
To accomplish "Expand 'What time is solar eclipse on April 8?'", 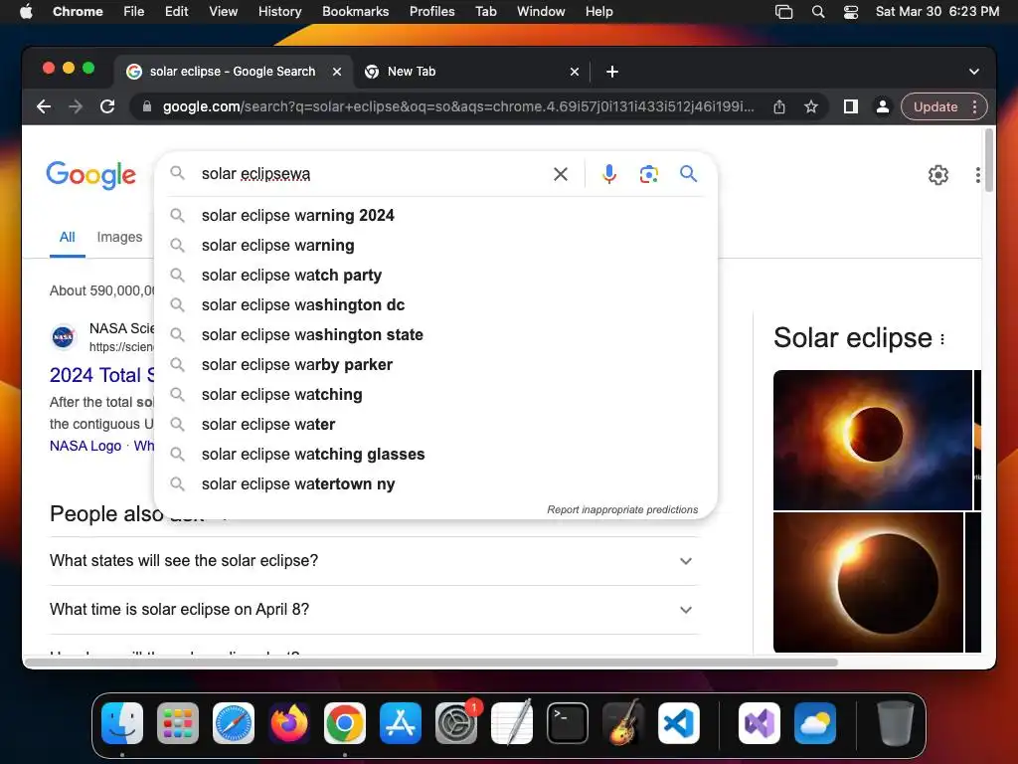I will pyautogui.click(x=374, y=610).
